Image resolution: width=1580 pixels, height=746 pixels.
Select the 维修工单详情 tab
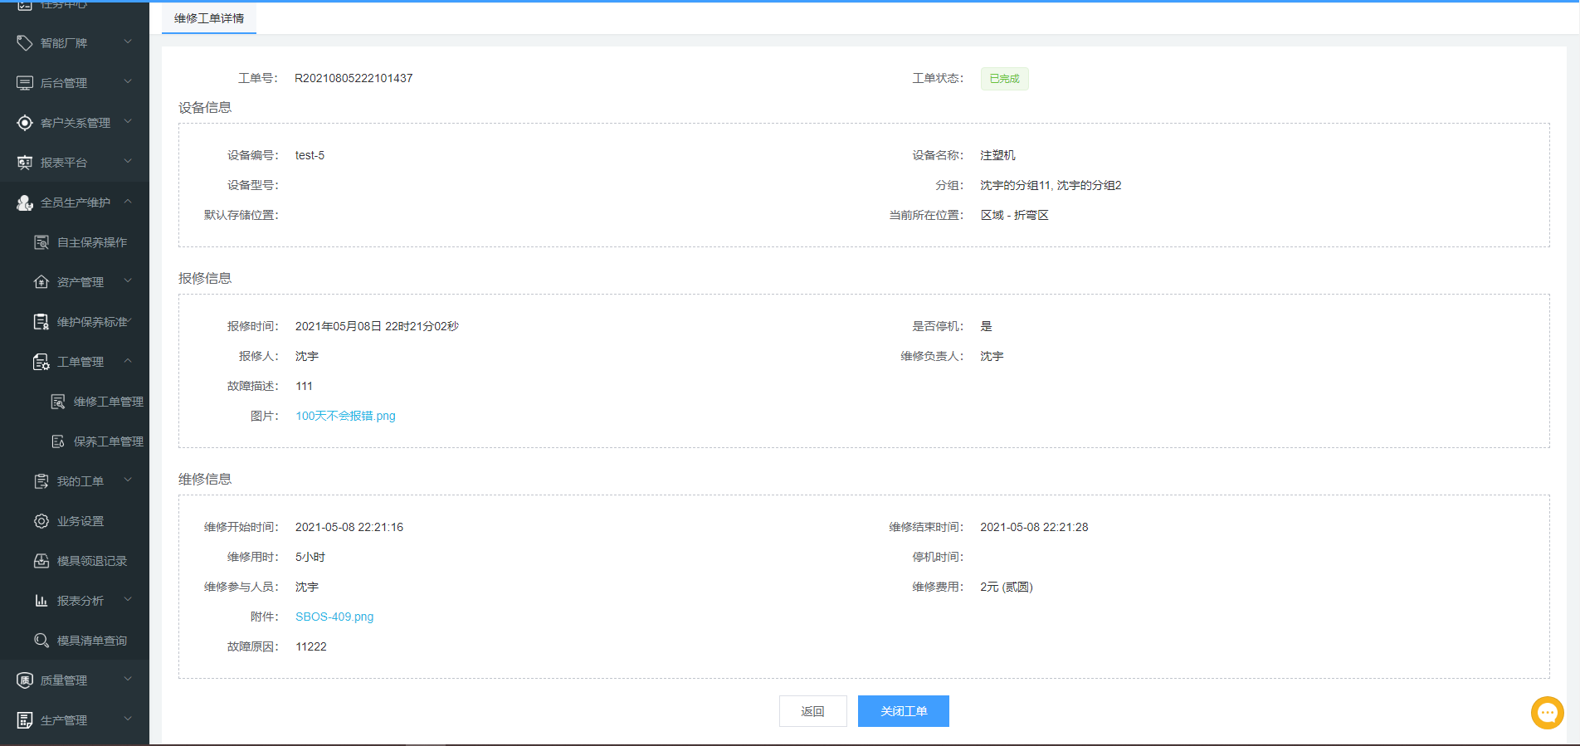tap(209, 18)
